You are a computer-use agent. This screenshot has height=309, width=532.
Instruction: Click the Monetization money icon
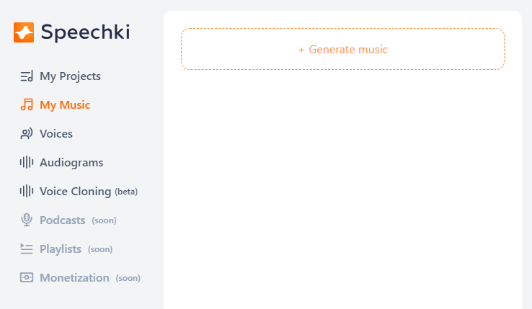27,277
